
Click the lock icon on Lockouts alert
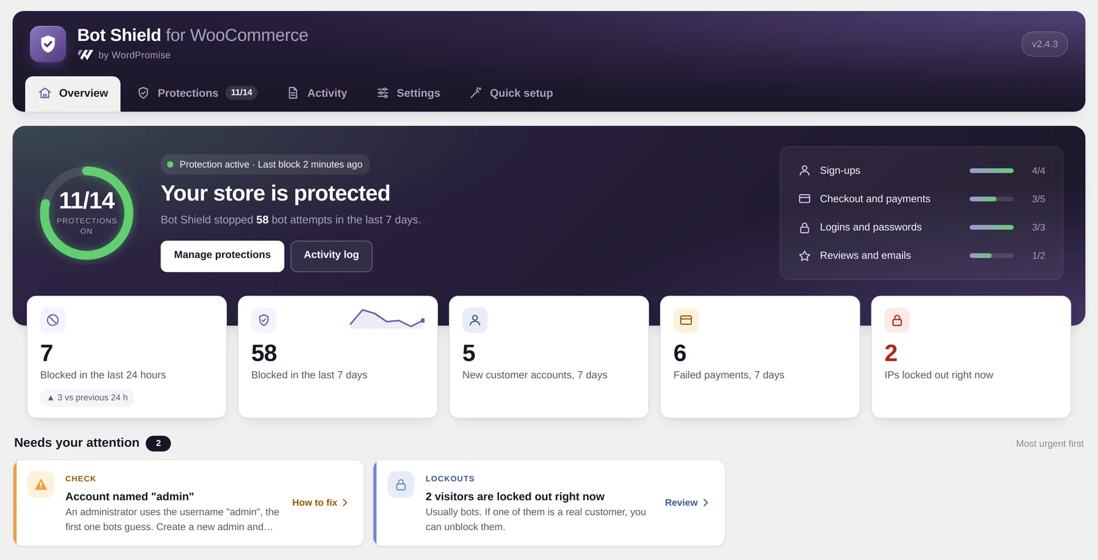pyautogui.click(x=401, y=485)
